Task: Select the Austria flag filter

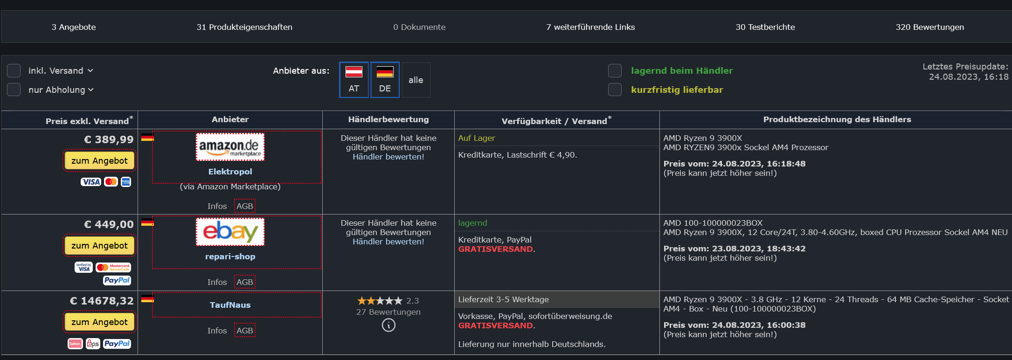Action: [x=354, y=80]
